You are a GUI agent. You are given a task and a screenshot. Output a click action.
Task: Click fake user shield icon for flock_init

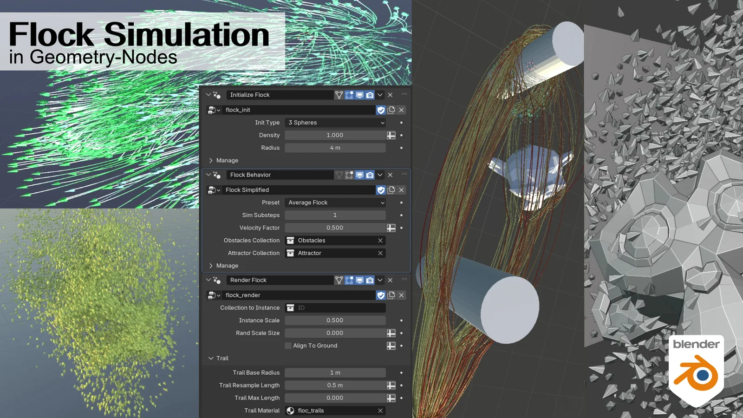click(x=381, y=110)
